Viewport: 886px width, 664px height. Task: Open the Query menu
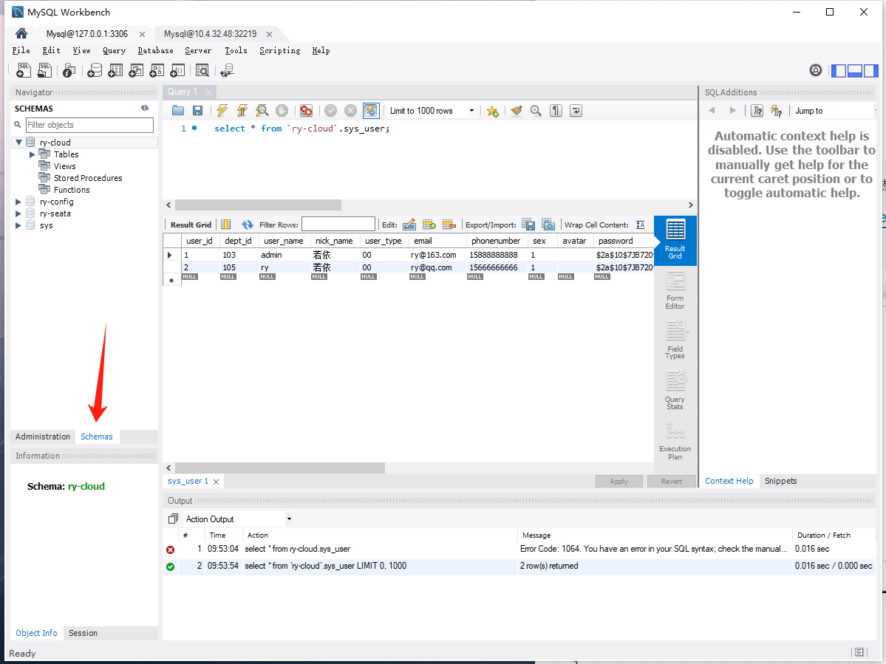[x=114, y=50]
